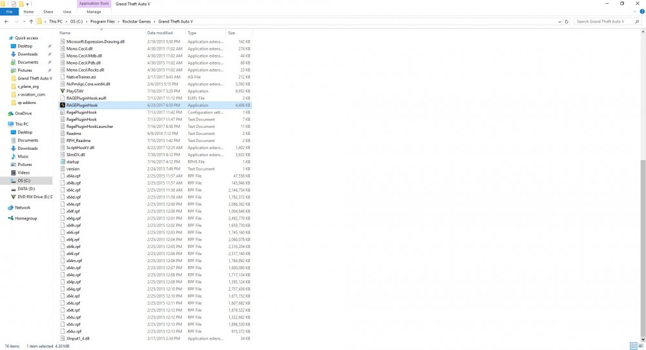Screen dimensions: 646x350
Task: Open Documents under Quick access
Action: click(x=28, y=62)
